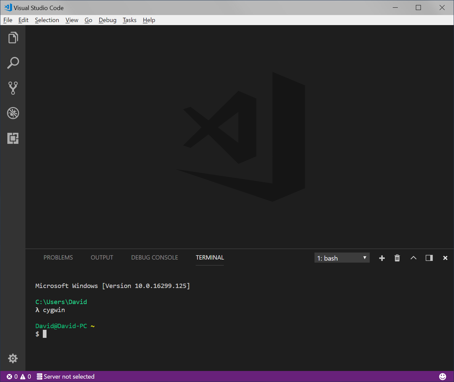The width and height of the screenshot is (454, 382).
Task: View errors and warnings count in status bar
Action: point(18,376)
